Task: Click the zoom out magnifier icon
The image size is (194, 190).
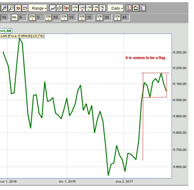Action: pyautogui.click(x=12, y=8)
